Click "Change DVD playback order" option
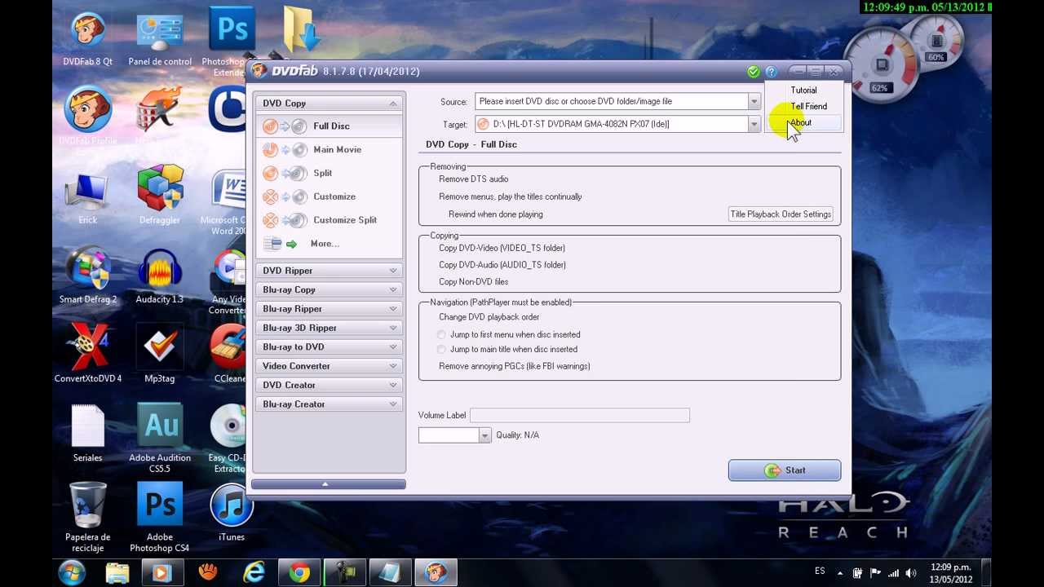 (x=489, y=317)
